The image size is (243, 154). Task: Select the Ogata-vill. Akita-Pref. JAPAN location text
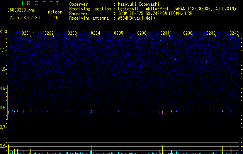click(x=177, y=9)
